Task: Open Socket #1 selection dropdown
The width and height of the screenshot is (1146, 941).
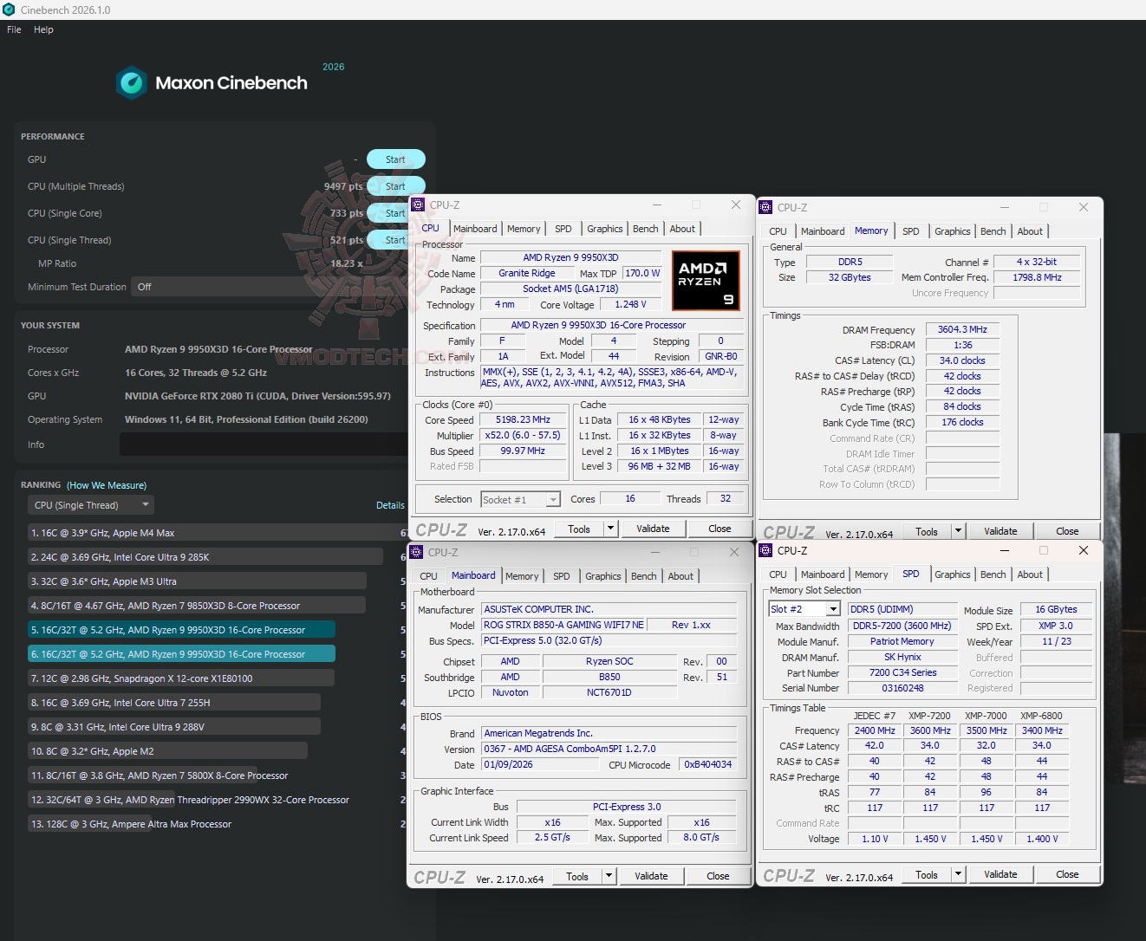Action: click(520, 500)
